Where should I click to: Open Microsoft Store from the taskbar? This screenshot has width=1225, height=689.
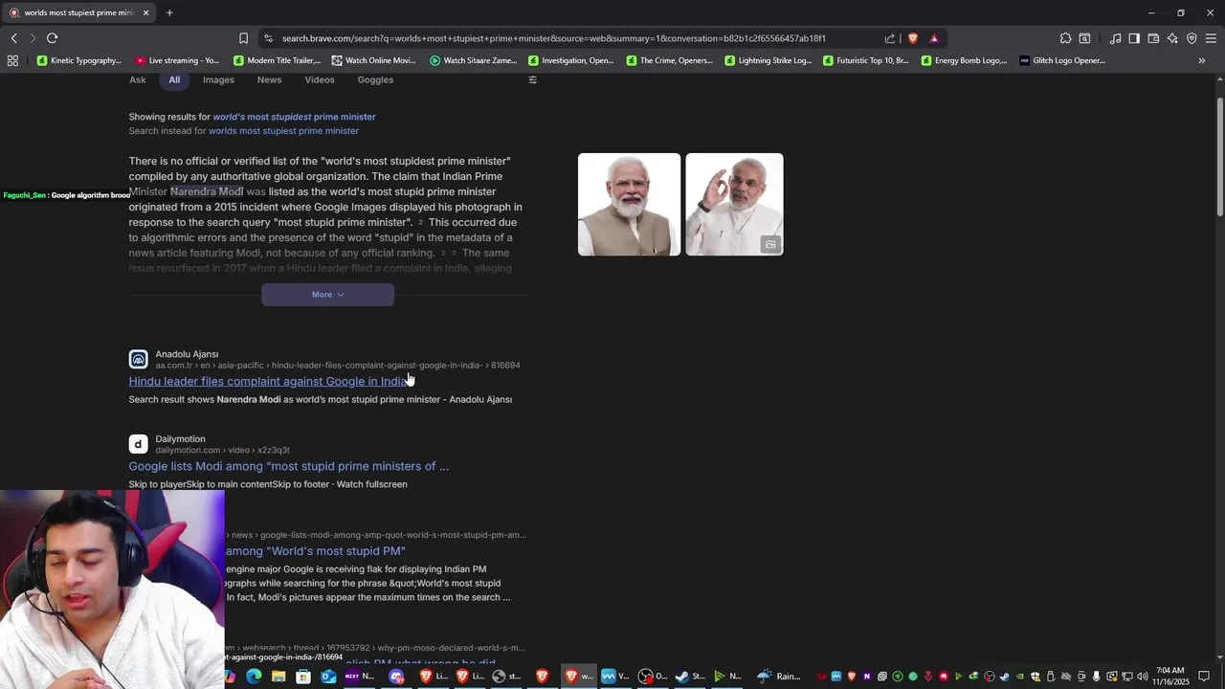(x=303, y=677)
